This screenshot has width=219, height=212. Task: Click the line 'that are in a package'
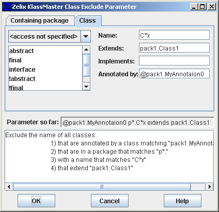109,152
